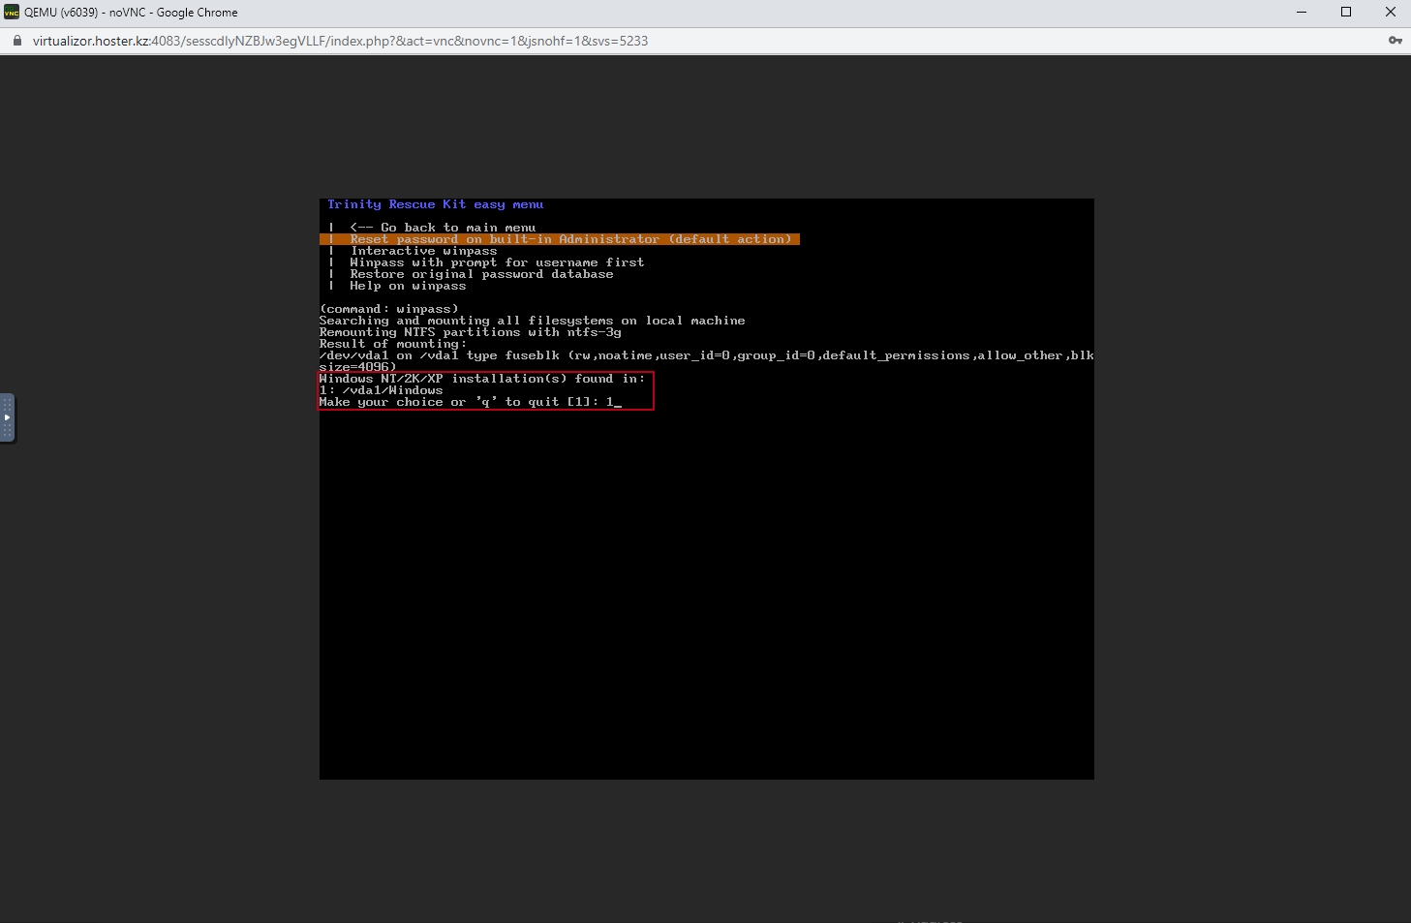1411x923 pixels.
Task: Click the Trinity Rescue Kit easy menu title
Action: click(435, 204)
